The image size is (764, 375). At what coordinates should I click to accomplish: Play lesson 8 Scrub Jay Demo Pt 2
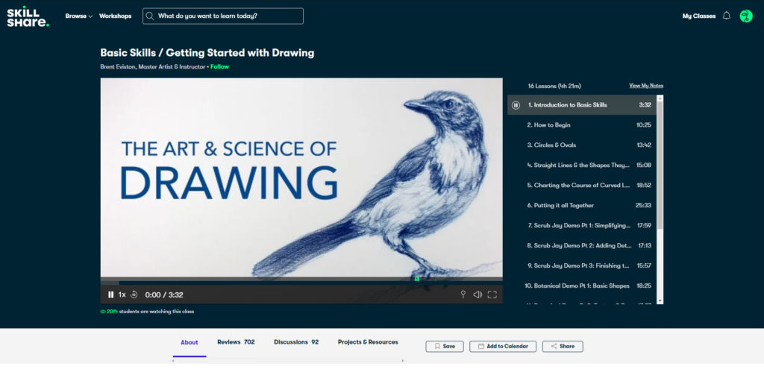[x=582, y=245]
